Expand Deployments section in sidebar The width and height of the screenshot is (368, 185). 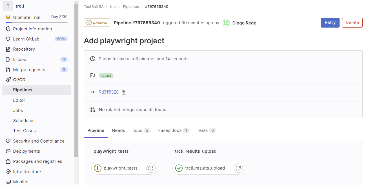pyautogui.click(x=26, y=151)
